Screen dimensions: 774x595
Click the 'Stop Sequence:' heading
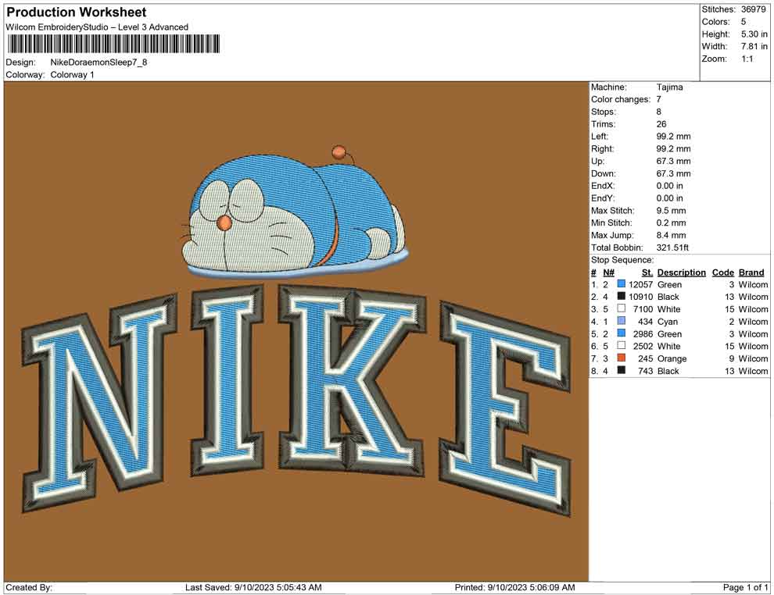pos(622,260)
